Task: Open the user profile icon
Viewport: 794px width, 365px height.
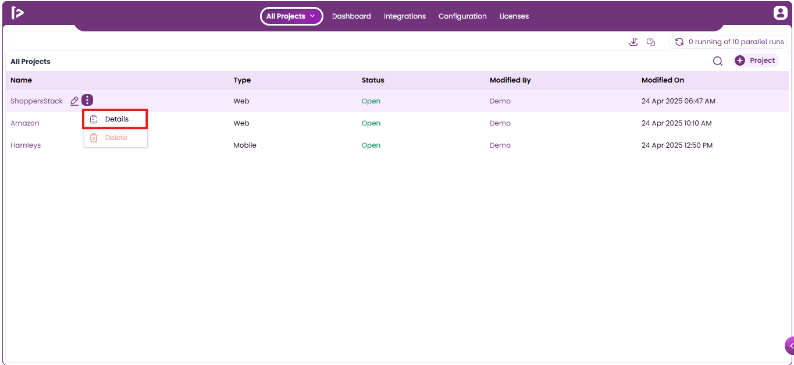Action: pos(779,13)
